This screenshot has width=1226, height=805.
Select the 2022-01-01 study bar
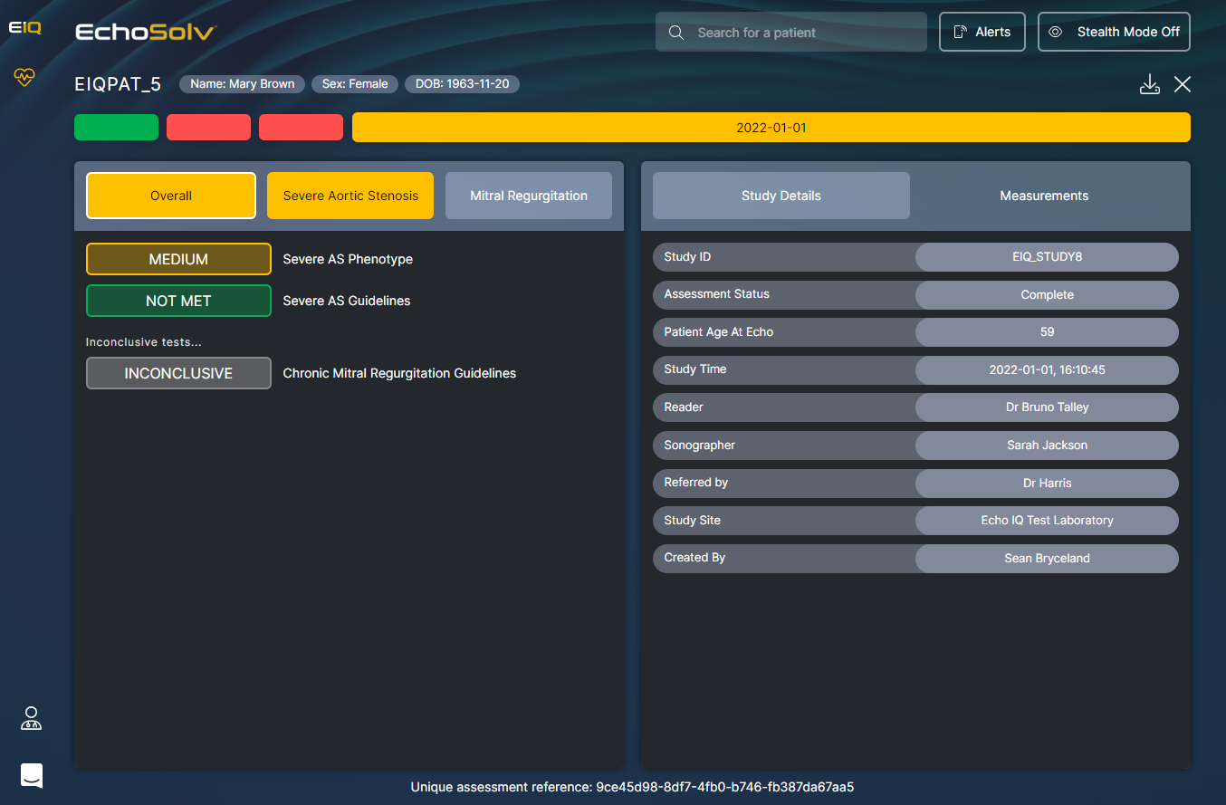tap(771, 128)
